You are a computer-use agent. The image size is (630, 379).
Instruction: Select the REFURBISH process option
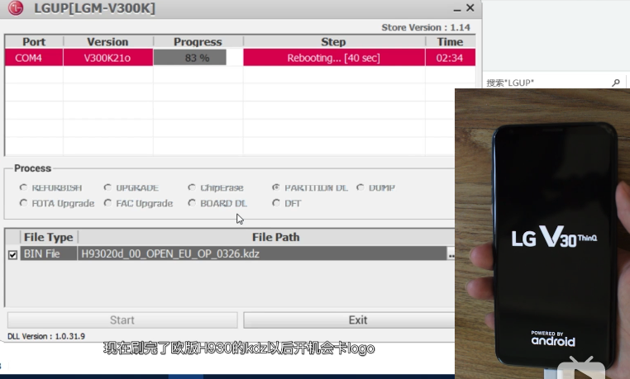(24, 187)
